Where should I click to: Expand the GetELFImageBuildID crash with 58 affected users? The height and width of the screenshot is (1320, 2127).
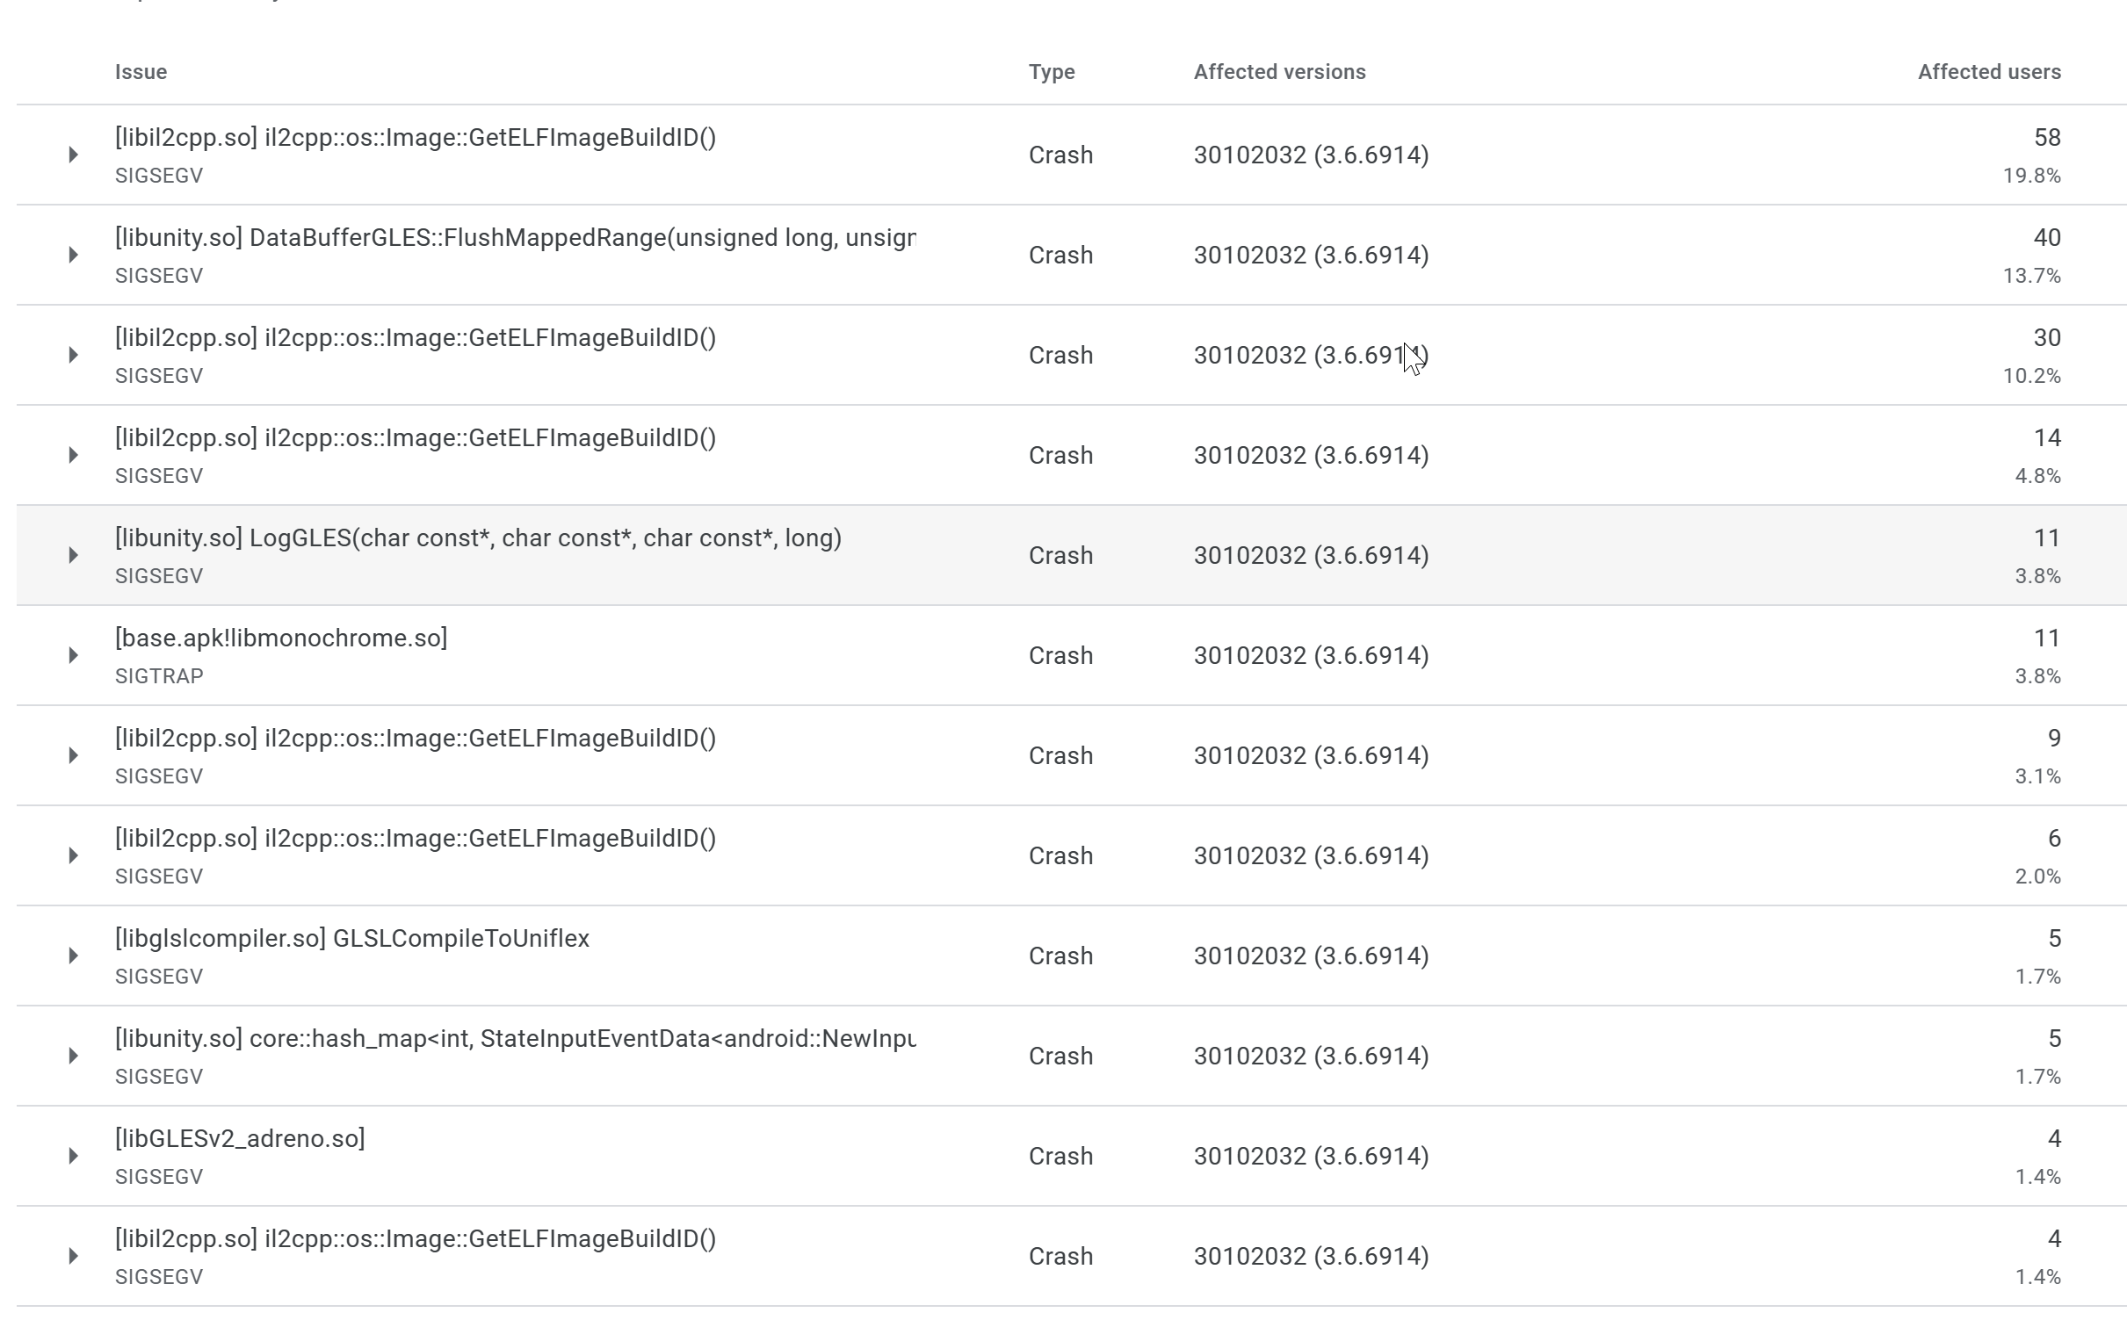coord(73,155)
